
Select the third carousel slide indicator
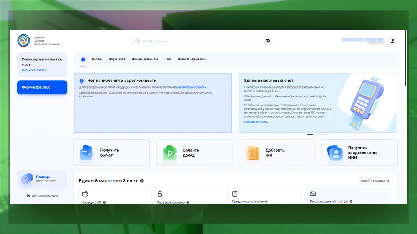pos(325,135)
